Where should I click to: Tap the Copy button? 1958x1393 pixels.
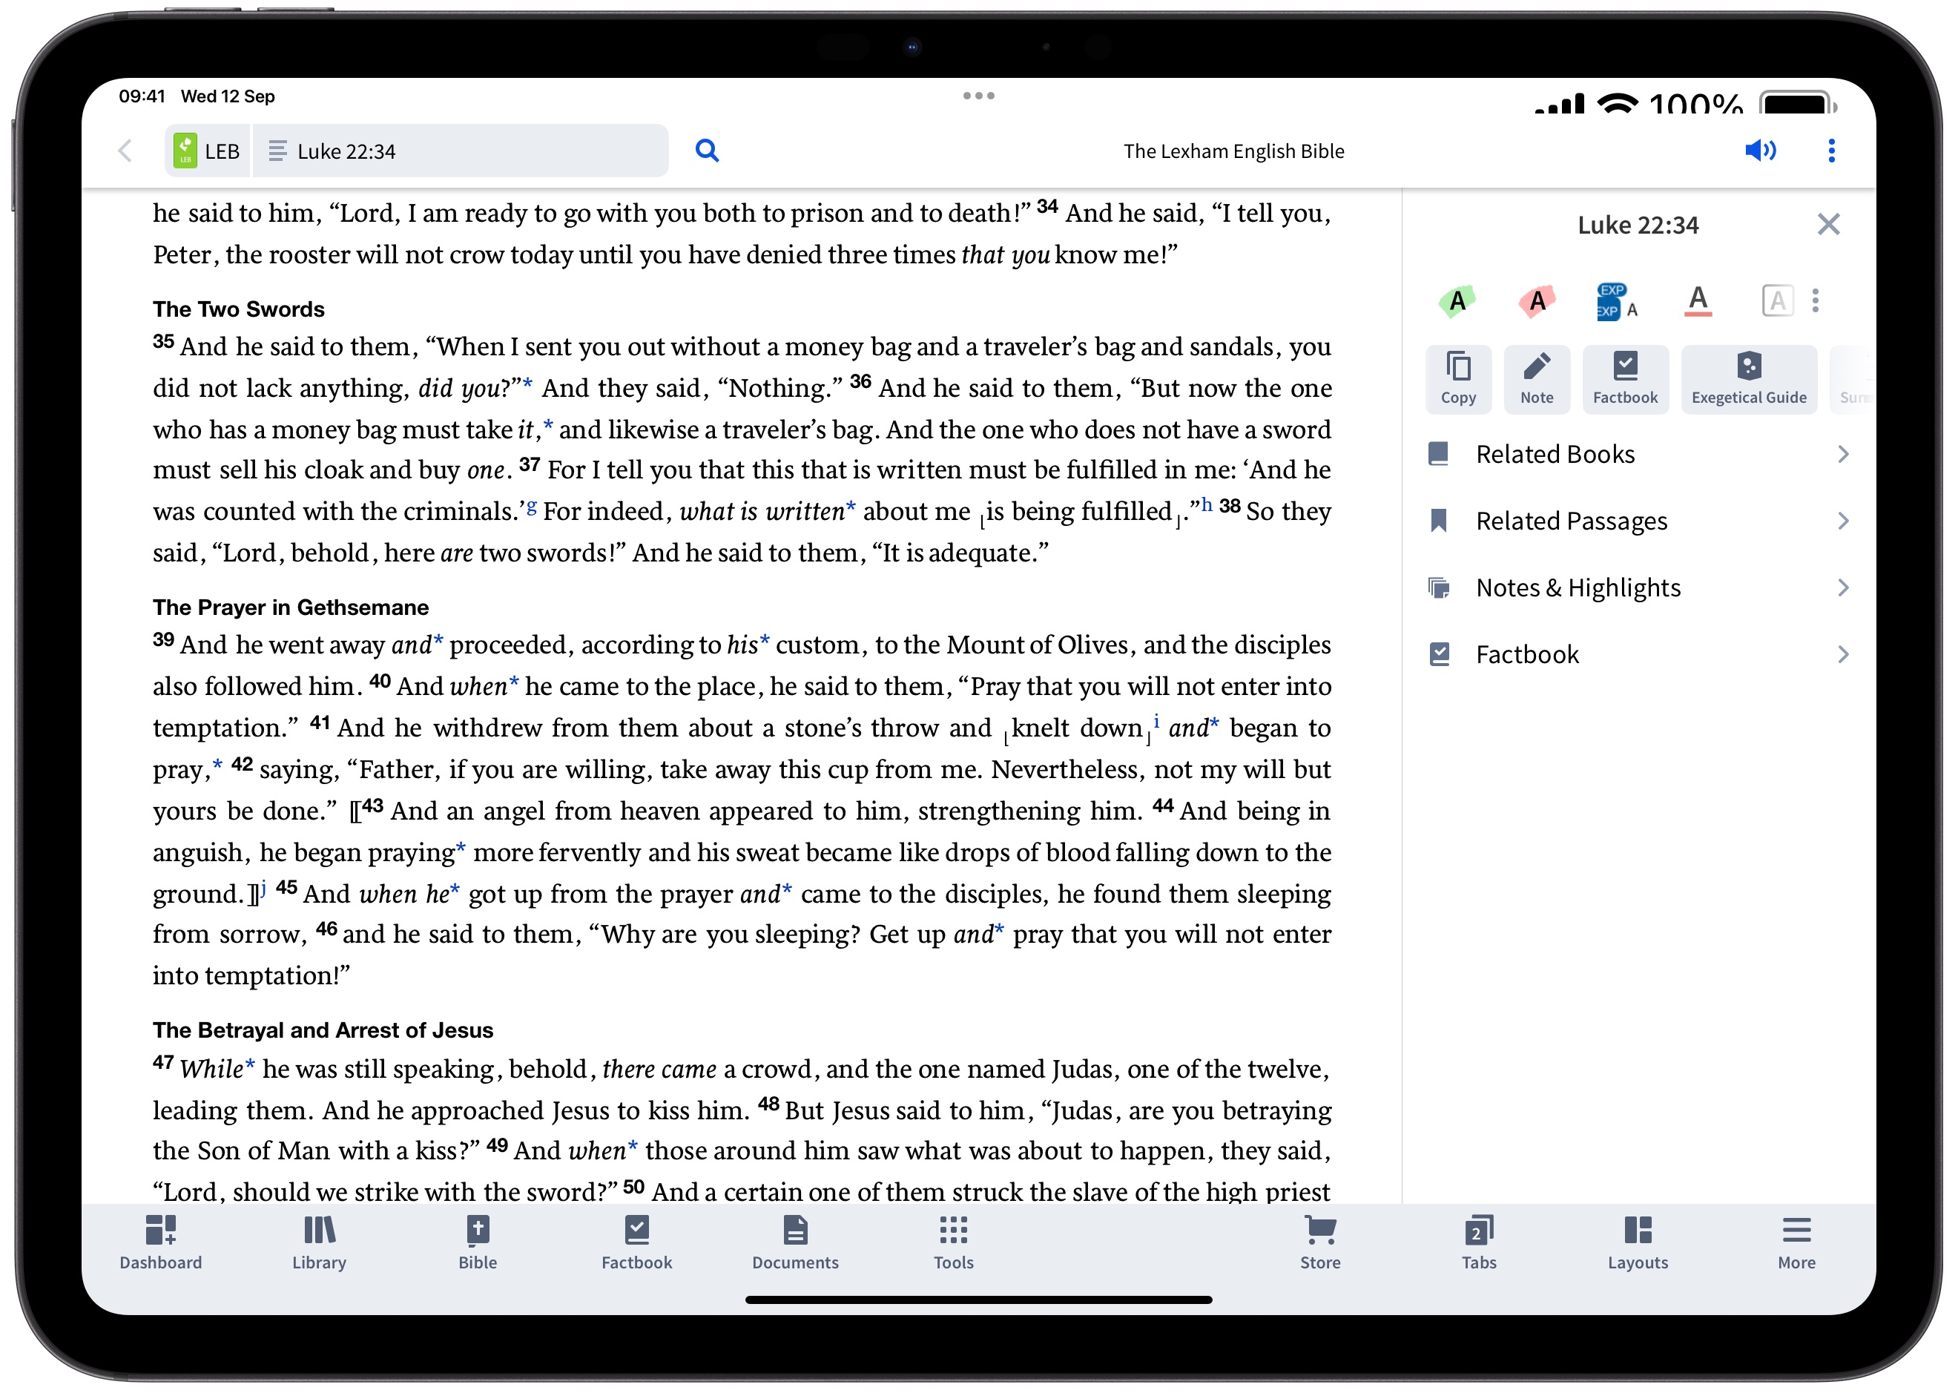(1458, 379)
